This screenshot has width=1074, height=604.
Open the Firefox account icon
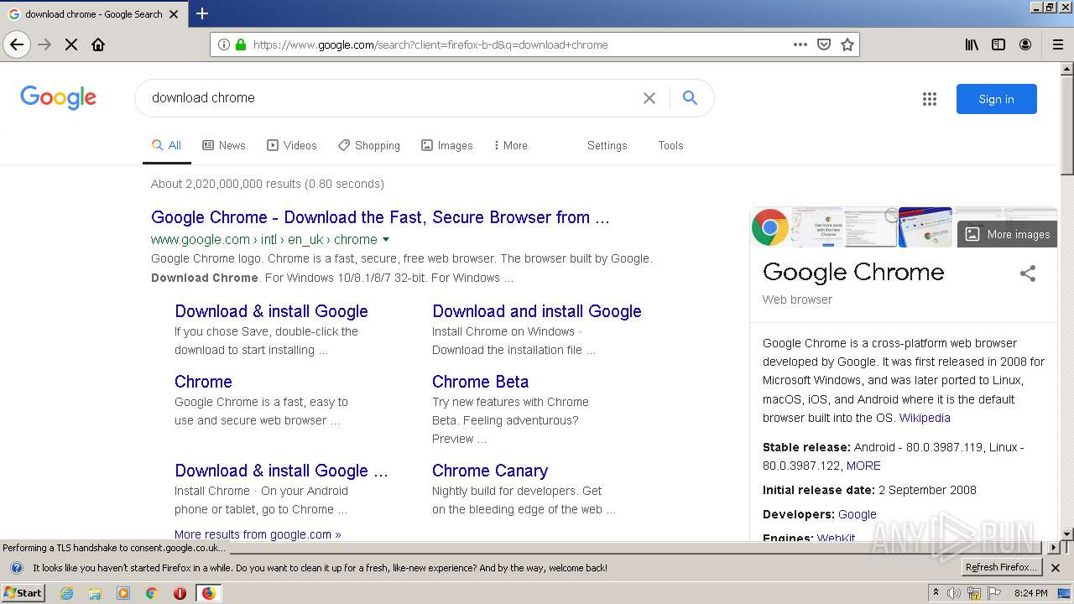1025,44
